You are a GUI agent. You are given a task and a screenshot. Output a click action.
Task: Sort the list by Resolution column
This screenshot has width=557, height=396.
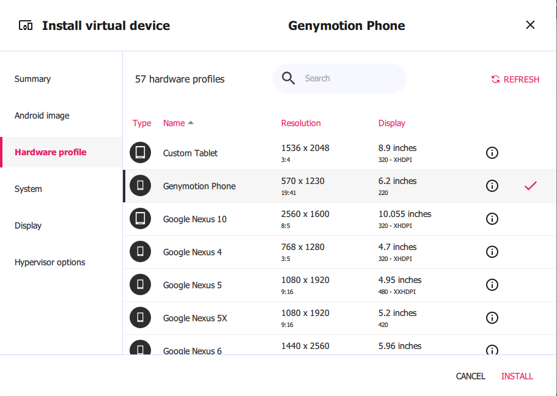(301, 123)
